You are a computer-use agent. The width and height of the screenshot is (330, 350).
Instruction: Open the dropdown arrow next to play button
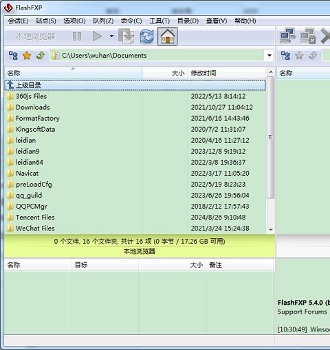(x=111, y=36)
